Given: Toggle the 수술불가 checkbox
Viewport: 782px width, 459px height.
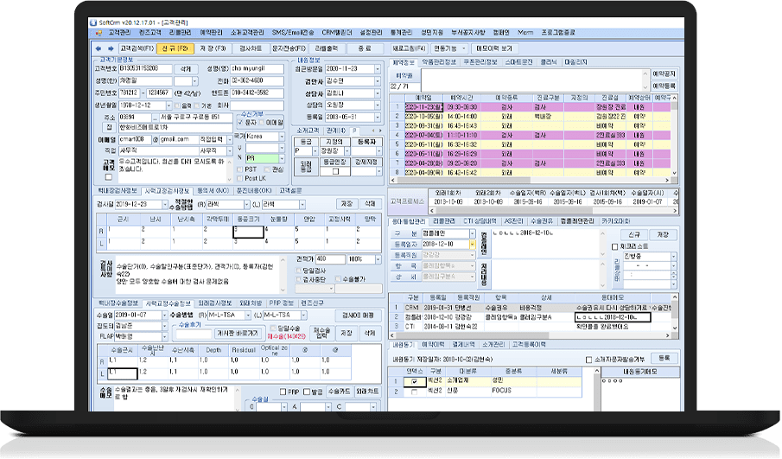Looking at the screenshot, I should coord(338,279).
